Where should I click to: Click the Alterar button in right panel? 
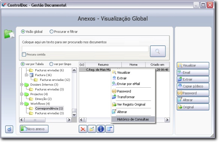click(193, 100)
